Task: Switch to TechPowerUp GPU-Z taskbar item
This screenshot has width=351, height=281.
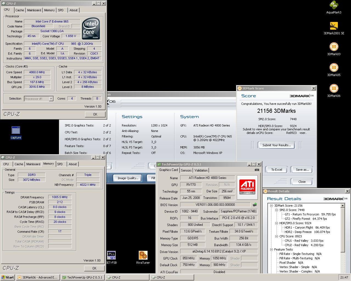Action: pyautogui.click(x=83, y=277)
